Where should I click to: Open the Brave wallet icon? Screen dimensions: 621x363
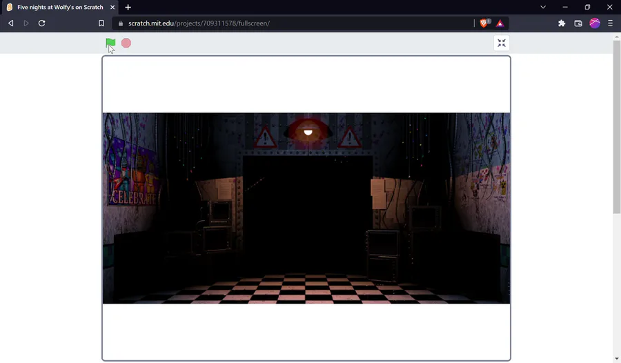(x=578, y=23)
